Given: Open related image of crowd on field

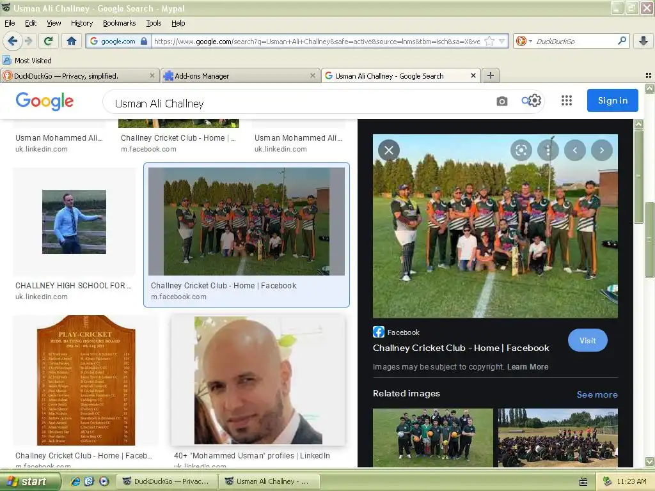Looking at the screenshot, I should click(558, 437).
